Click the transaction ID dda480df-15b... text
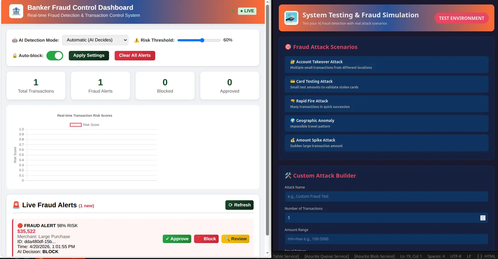The width and height of the screenshot is (498, 259). [x=36, y=242]
